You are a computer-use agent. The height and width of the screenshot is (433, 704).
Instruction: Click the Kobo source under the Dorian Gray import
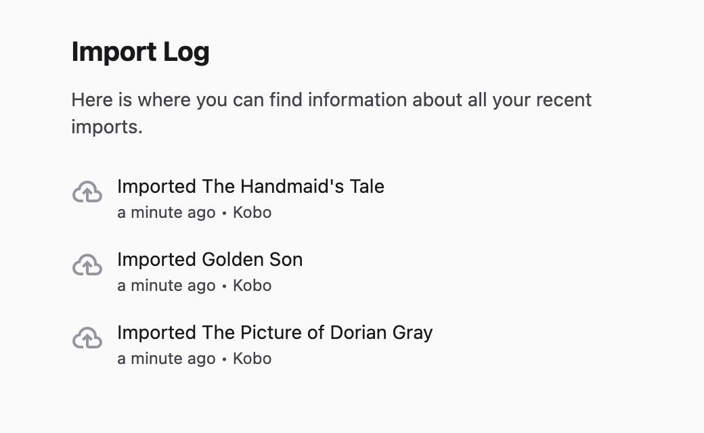pos(252,359)
